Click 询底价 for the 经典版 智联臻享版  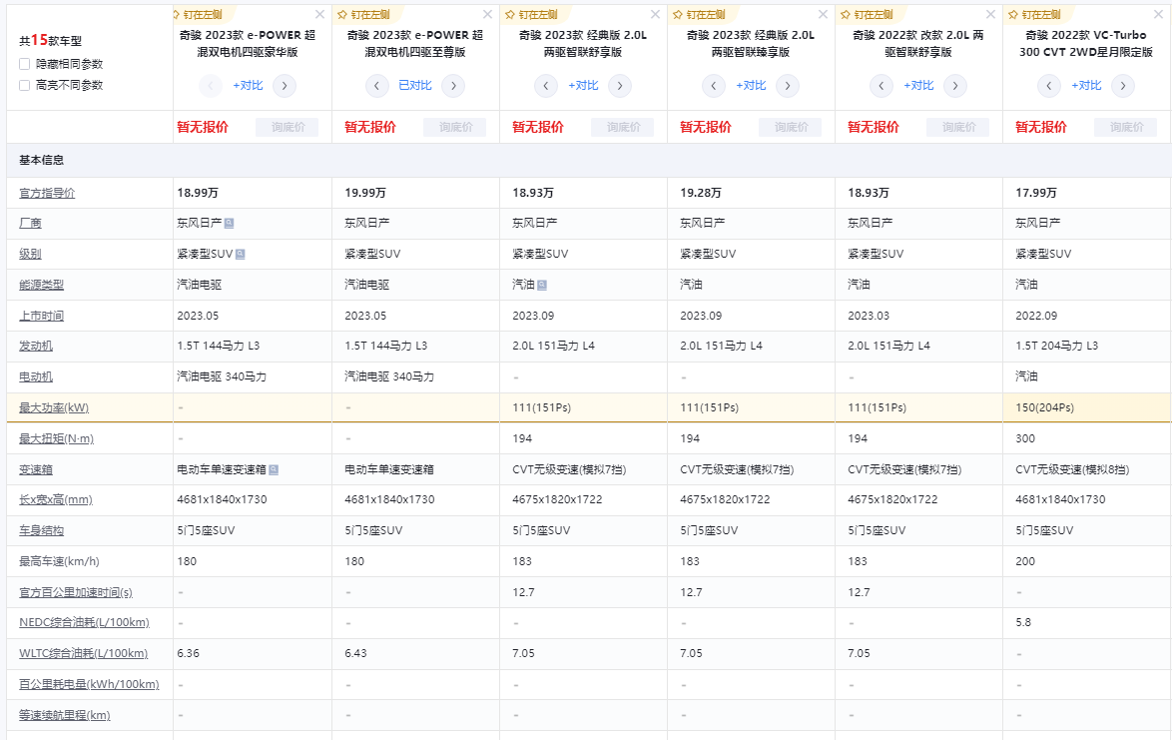pos(790,127)
